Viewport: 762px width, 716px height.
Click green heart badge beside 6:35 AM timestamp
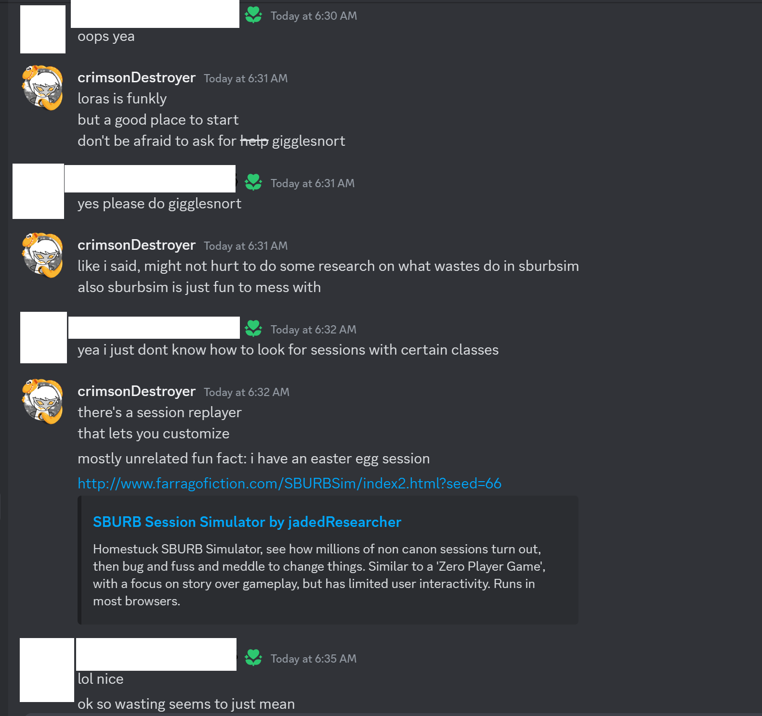click(x=253, y=658)
